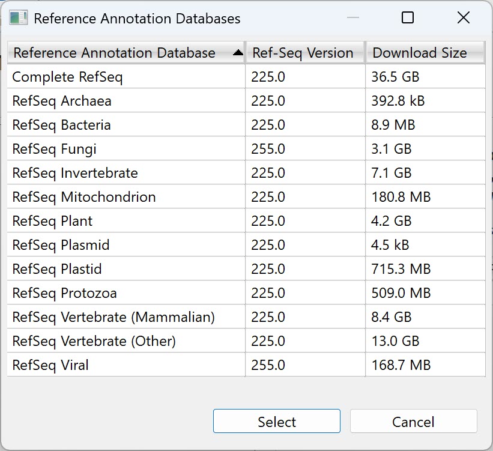The image size is (493, 451).
Task: Select the Complete RefSeq row
Action: tap(246, 77)
